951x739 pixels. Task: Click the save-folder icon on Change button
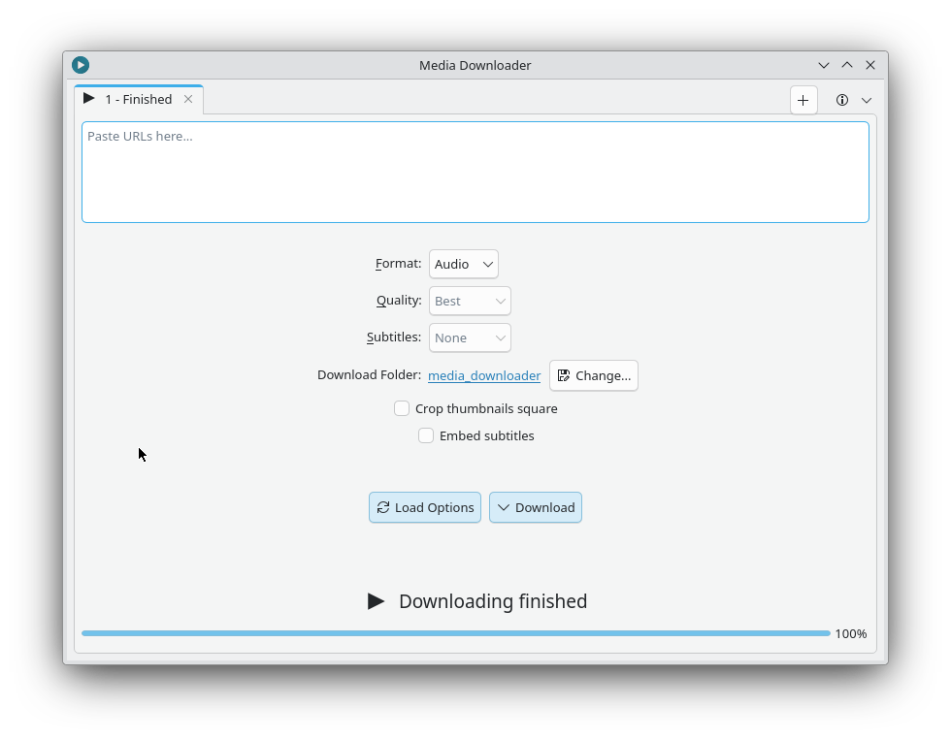[x=564, y=375]
